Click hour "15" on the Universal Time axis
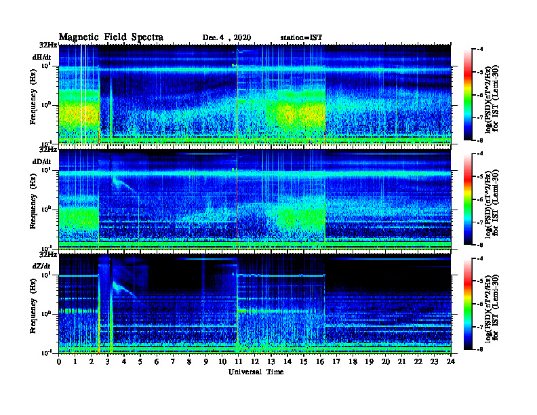Viewport: 537px width, 415px height. coord(304,362)
